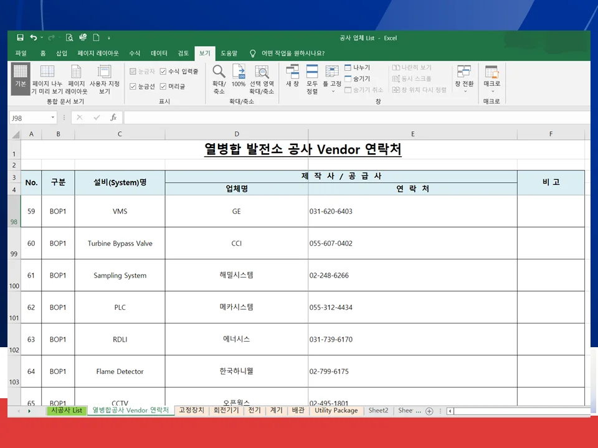This screenshot has height=448, width=598.
Task: Open Switch Windows (창 전환) dropdown
Action: (x=464, y=79)
